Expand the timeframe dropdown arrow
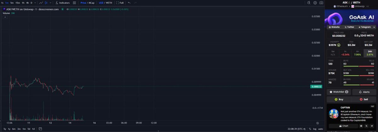This screenshot has height=132, width=378. (35, 3)
